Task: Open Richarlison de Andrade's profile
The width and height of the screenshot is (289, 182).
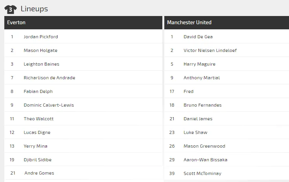Action: coord(49,78)
